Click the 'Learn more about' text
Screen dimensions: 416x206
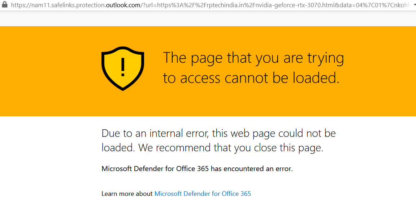127,194
